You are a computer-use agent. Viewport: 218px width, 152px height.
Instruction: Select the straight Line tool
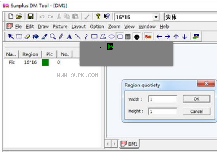78,37
